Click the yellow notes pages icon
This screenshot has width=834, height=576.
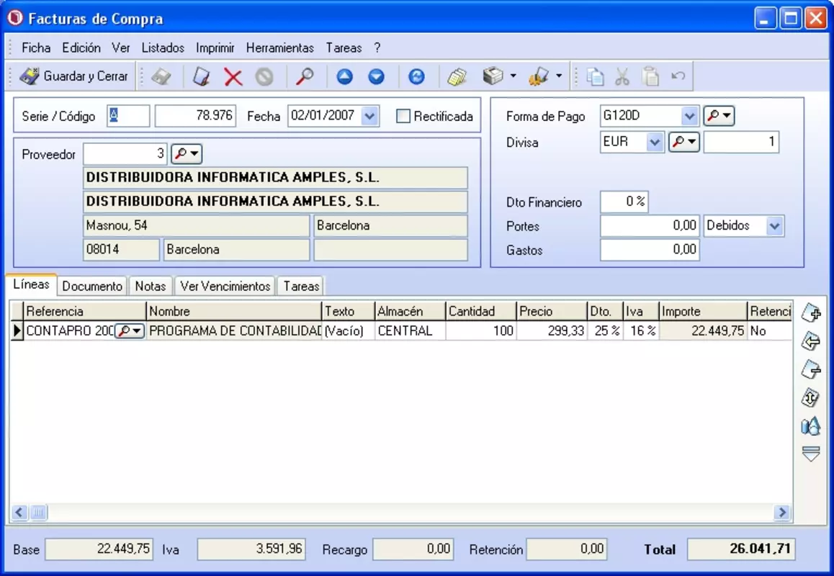457,76
